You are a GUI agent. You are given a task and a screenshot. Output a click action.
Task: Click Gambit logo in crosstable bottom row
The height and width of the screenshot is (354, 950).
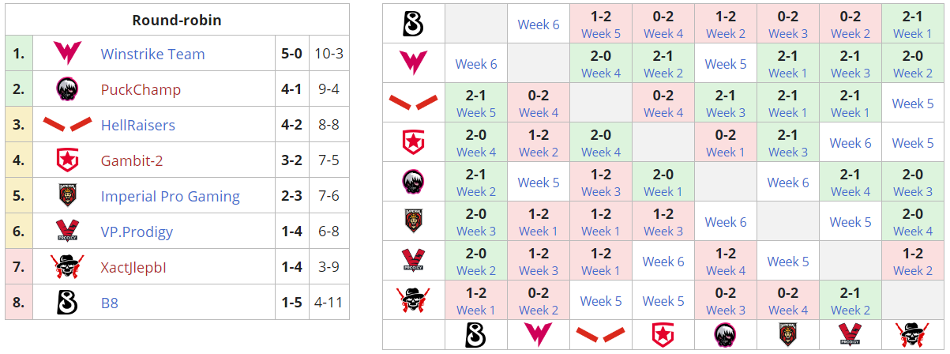pos(663,334)
